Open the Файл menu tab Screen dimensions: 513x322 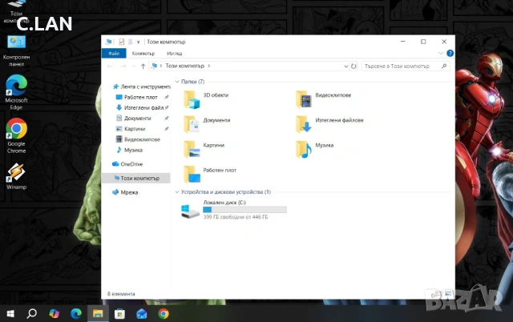coord(114,53)
